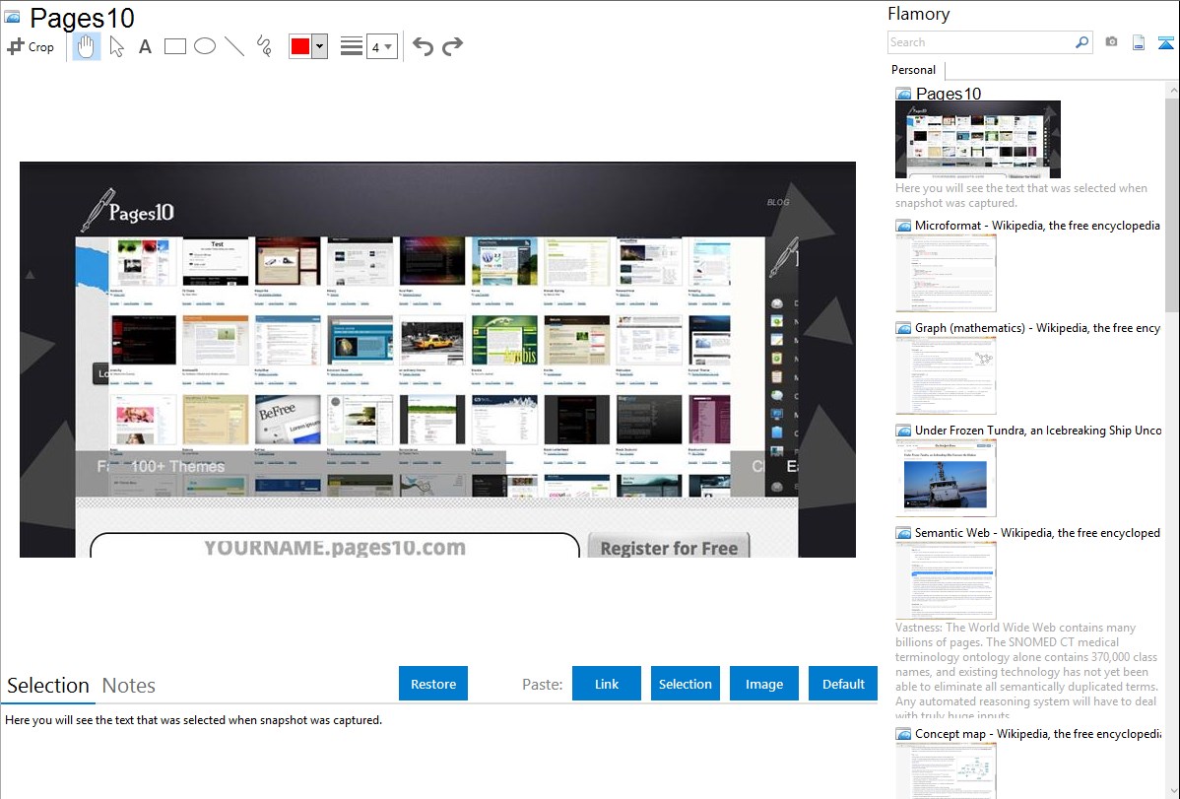The image size is (1180, 799).
Task: Click the Graph (mathematics) entry's snapshot icon
Action: [x=903, y=328]
